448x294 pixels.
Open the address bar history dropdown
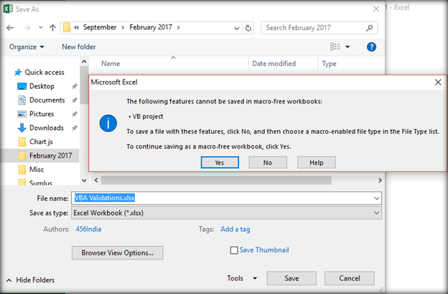coord(237,28)
